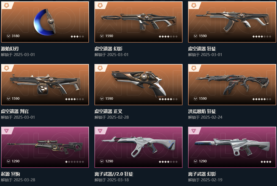Click the VP currency icon on 离子武器 幻影 card
Image resolution: width=277 pixels, height=186 pixels.
195,161
